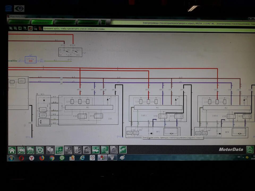Click the third green magnifier car icon

click(30, 150)
